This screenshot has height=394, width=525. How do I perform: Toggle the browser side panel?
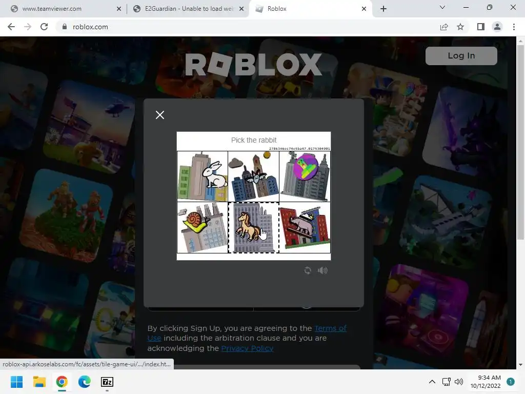[x=481, y=27]
